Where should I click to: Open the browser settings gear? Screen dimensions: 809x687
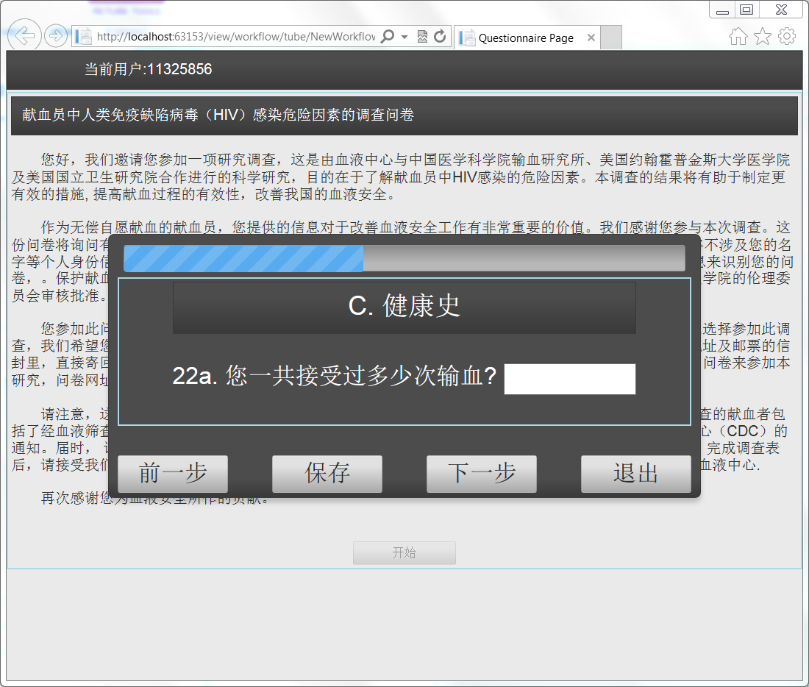tap(787, 36)
